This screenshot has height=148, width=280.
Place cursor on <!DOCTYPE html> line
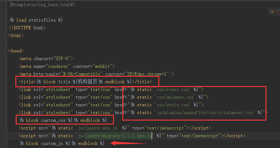[27, 28]
